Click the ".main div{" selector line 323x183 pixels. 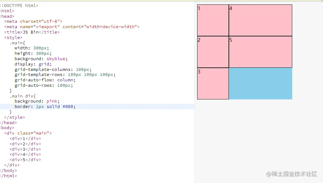[23, 96]
